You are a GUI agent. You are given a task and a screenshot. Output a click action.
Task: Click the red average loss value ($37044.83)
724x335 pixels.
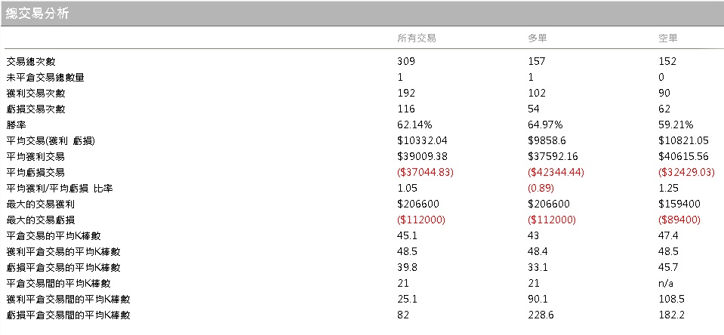(x=424, y=173)
